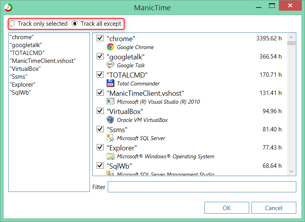Image resolution: width=305 pixels, height=222 pixels.
Task: Click the Oracle VM VirtualBox cube icon
Action: 110,120
